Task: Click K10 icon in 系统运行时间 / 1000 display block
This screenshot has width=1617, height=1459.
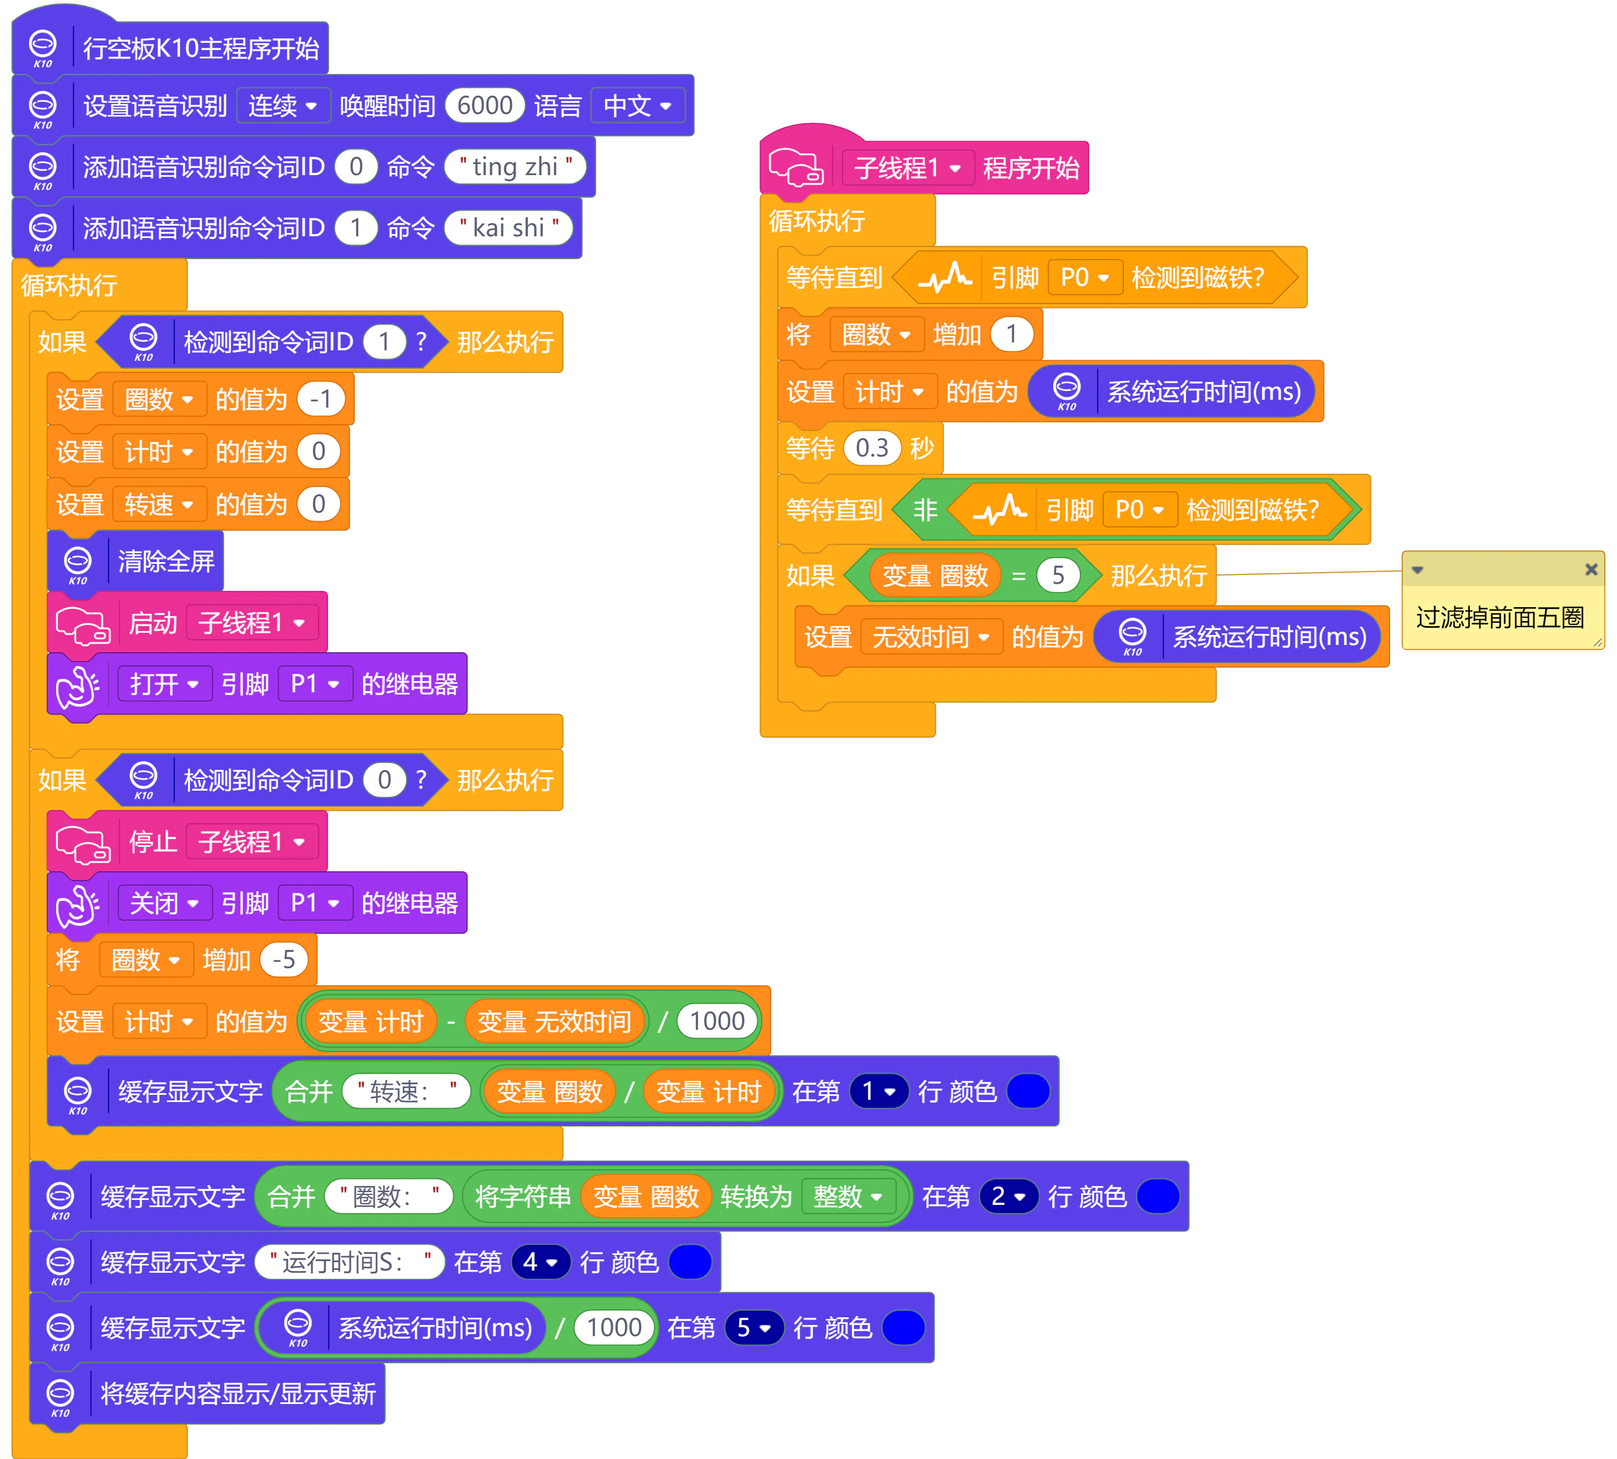Action: pyautogui.click(x=297, y=1328)
